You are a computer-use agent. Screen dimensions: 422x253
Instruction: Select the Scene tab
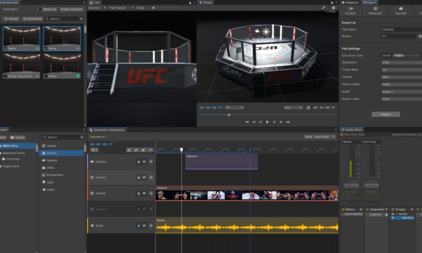tap(206, 3)
